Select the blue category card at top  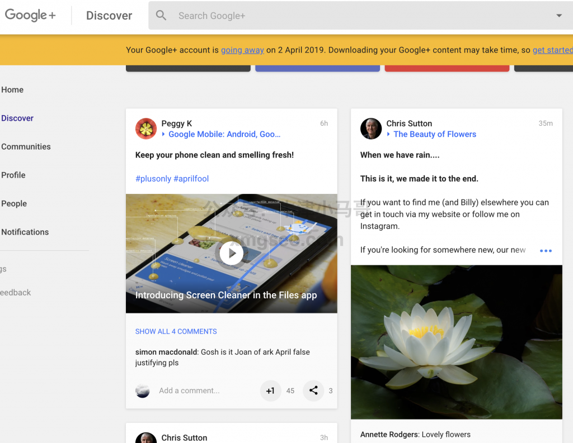point(317,68)
